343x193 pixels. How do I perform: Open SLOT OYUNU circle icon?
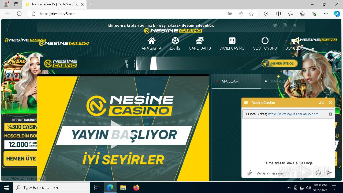pyautogui.click(x=265, y=41)
